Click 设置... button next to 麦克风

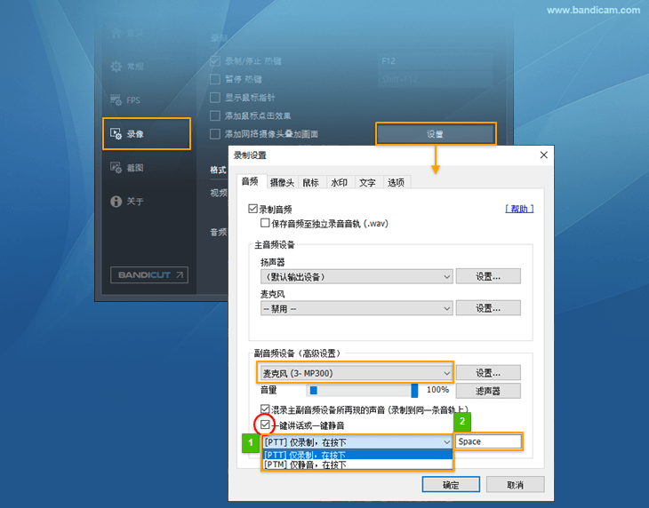click(x=488, y=308)
